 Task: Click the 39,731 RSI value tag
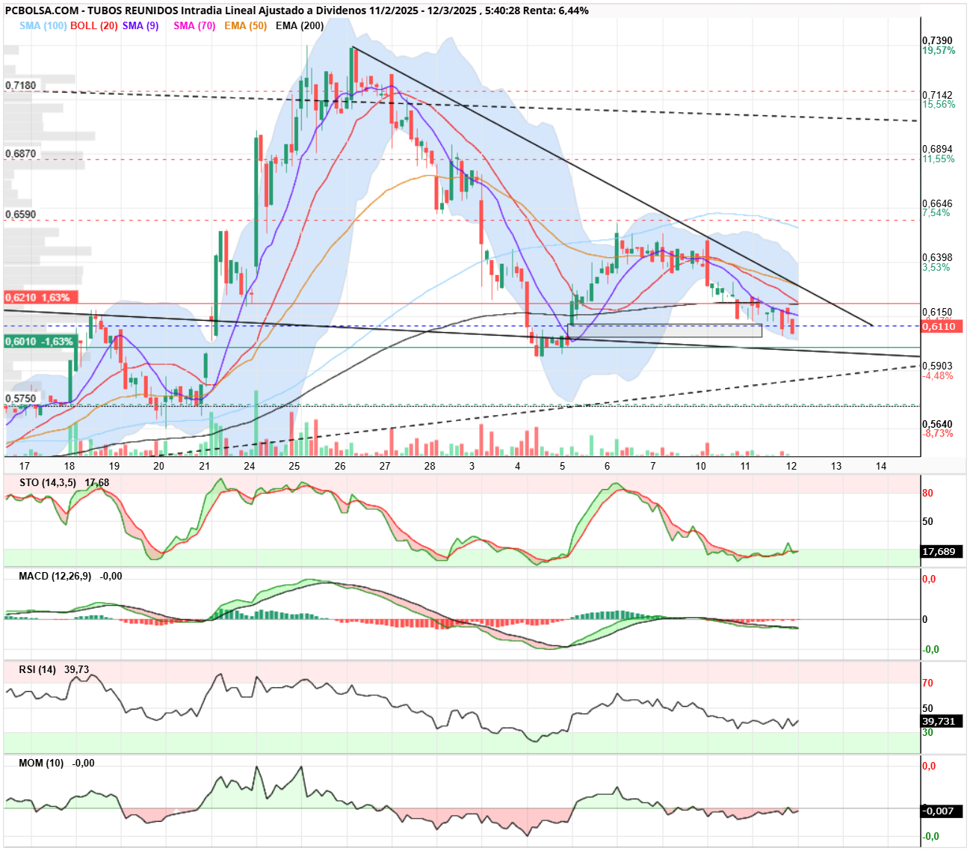point(942,722)
